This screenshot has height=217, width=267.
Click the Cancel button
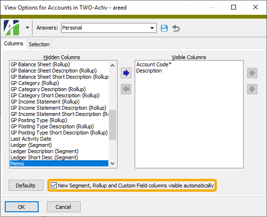point(64,207)
